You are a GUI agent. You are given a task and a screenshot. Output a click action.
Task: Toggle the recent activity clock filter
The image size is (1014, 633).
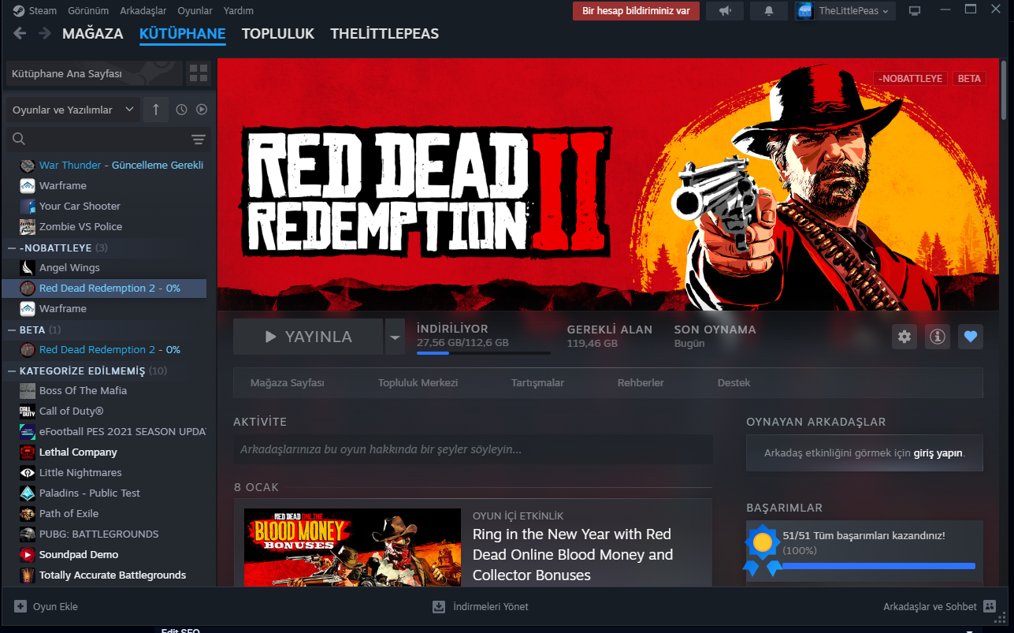tap(181, 110)
